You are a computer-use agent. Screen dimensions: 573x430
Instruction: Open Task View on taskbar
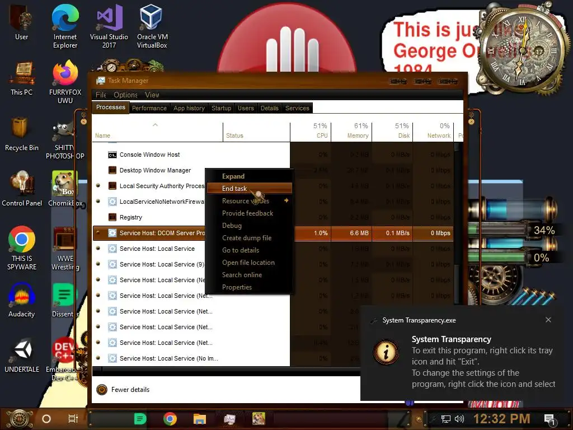click(73, 419)
